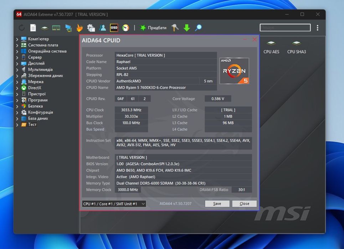Click the Memory Type DDR5-6000 value
Screen dimensions: 344x249
pyautogui.click(x=183, y=183)
